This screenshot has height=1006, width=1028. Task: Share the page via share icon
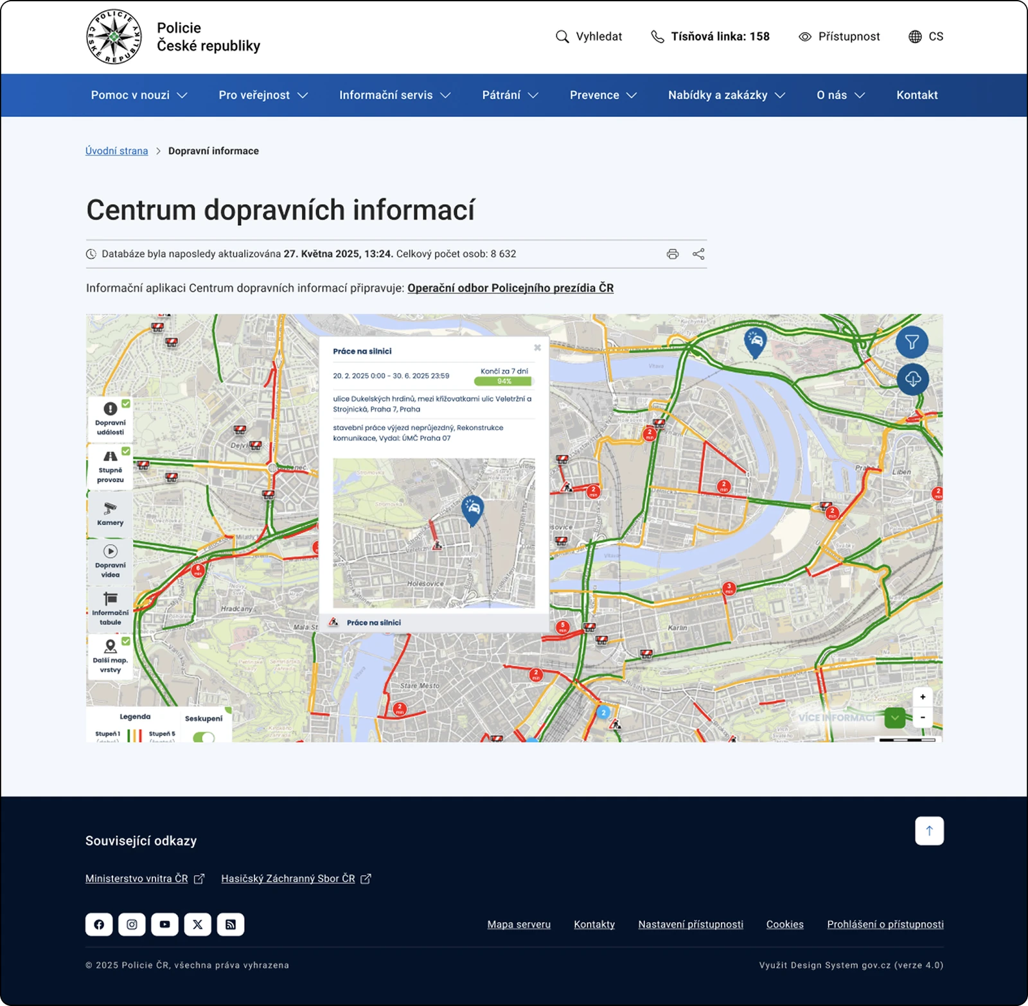[698, 254]
